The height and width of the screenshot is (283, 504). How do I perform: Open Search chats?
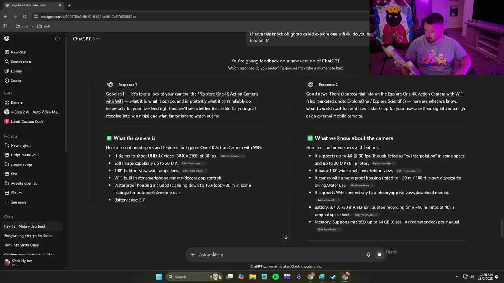(x=21, y=62)
